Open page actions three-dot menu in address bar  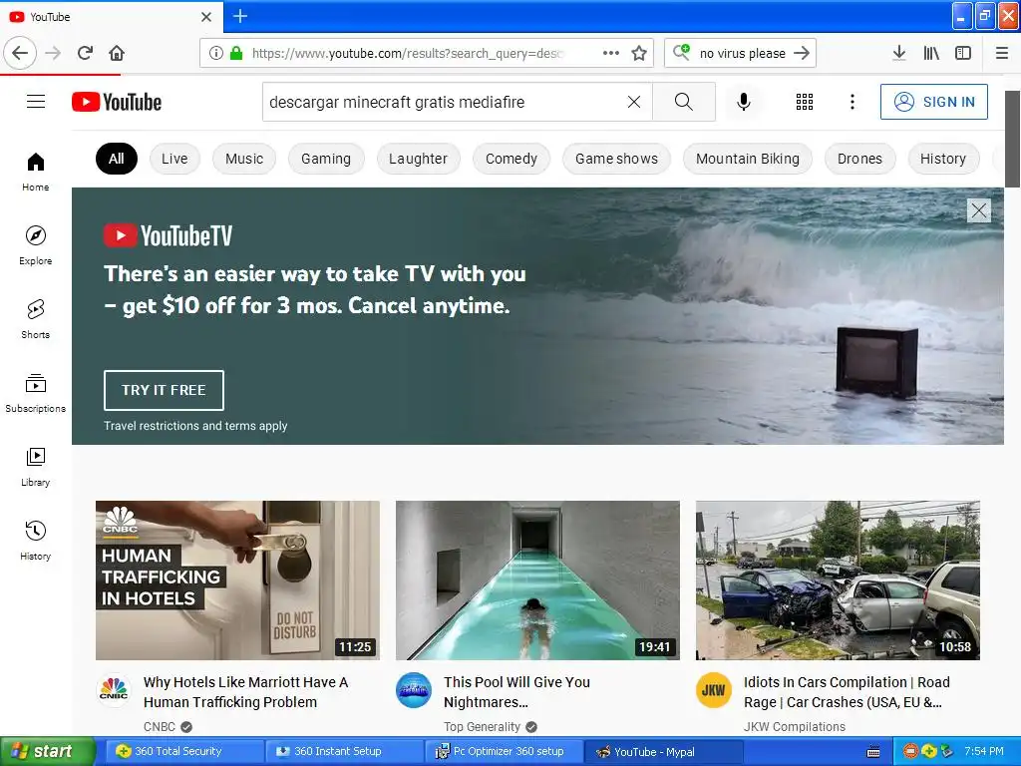point(611,53)
